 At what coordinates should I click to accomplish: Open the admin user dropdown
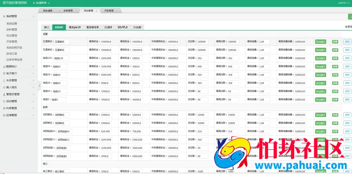point(343,3)
